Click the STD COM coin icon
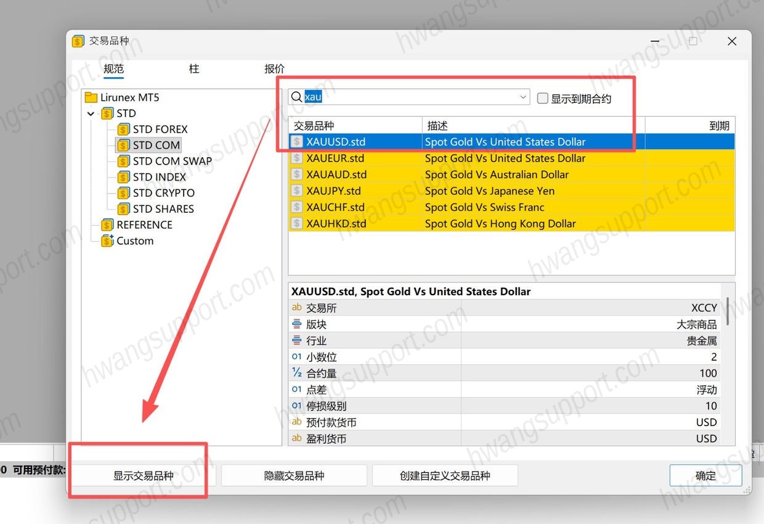 tap(123, 145)
